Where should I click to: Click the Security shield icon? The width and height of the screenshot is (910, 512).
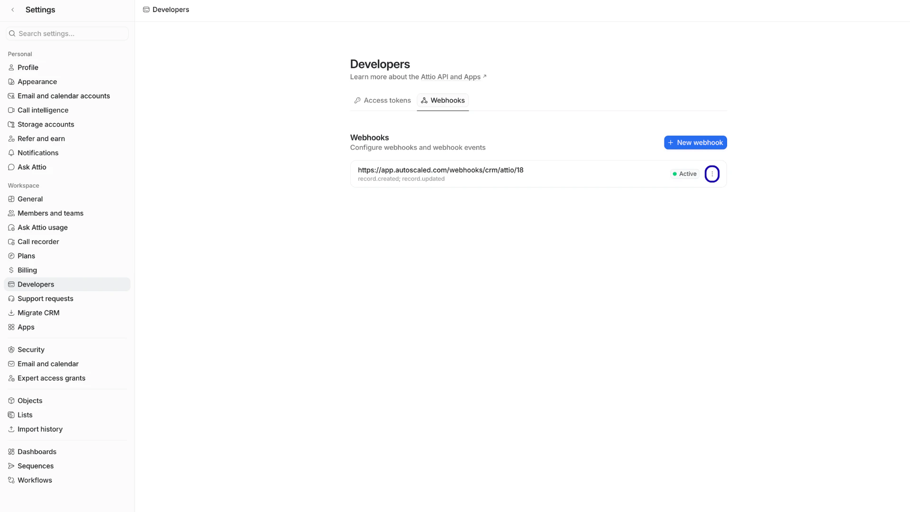coord(11,349)
